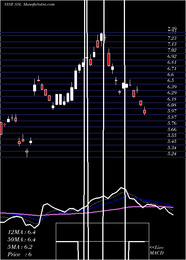The image size is (186, 260).
Task: Select the 6.08 price axis label
Action: 172,105
